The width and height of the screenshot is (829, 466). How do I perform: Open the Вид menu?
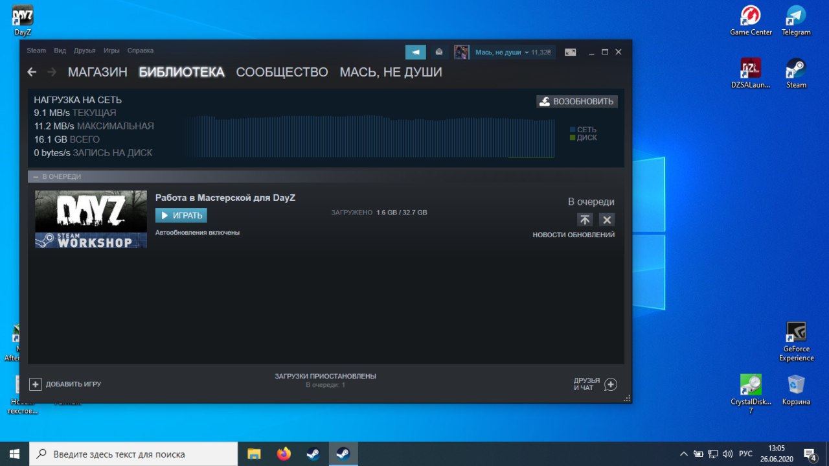click(x=60, y=51)
